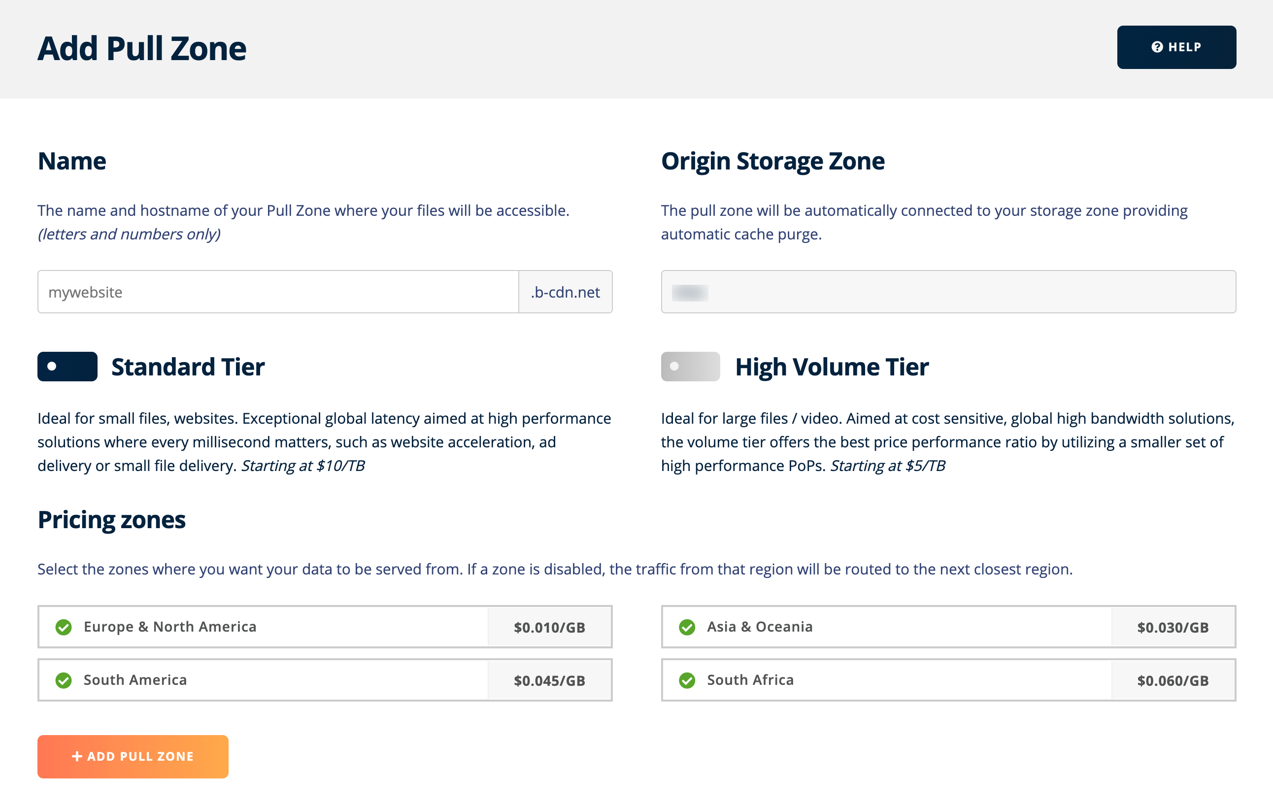Click green checkmark for South America
This screenshot has width=1273, height=808.
point(64,680)
